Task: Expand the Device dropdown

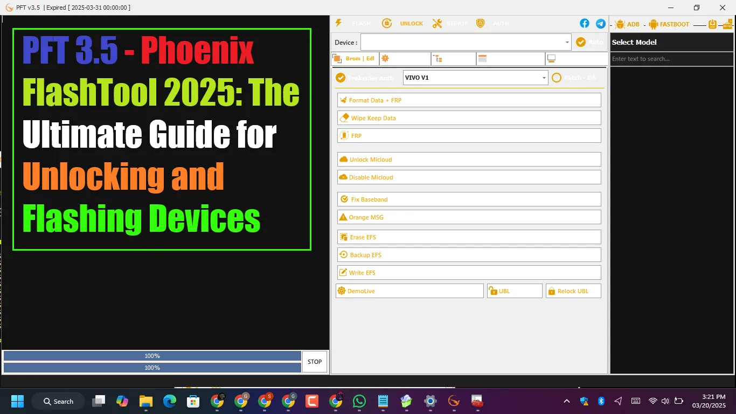Action: 567,42
